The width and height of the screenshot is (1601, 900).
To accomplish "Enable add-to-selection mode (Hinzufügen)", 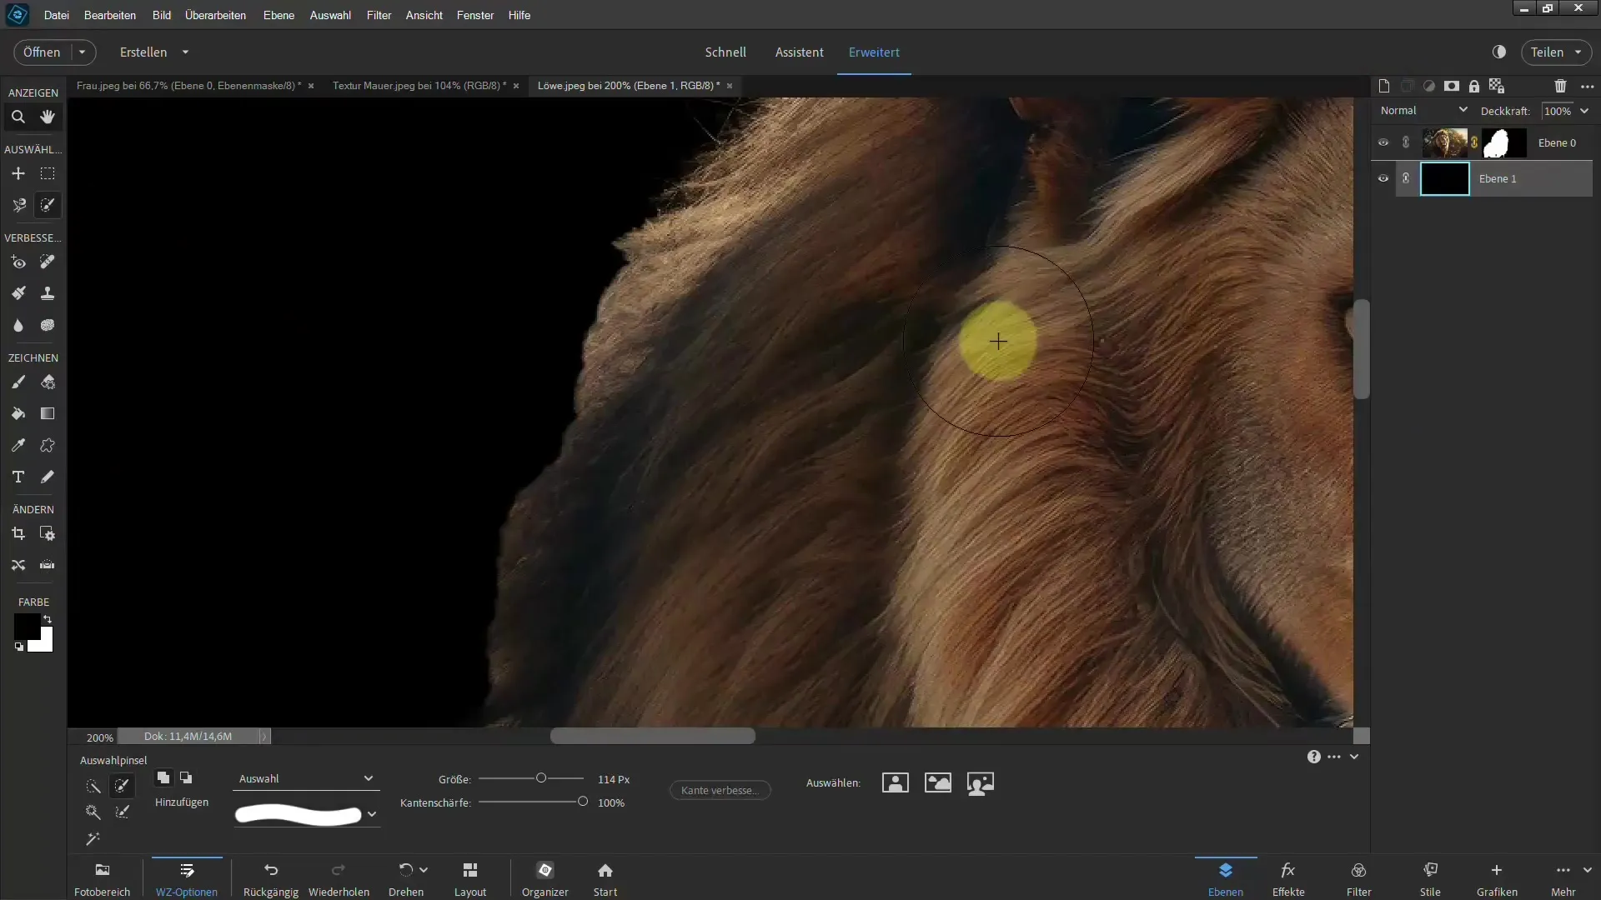I will (x=163, y=777).
